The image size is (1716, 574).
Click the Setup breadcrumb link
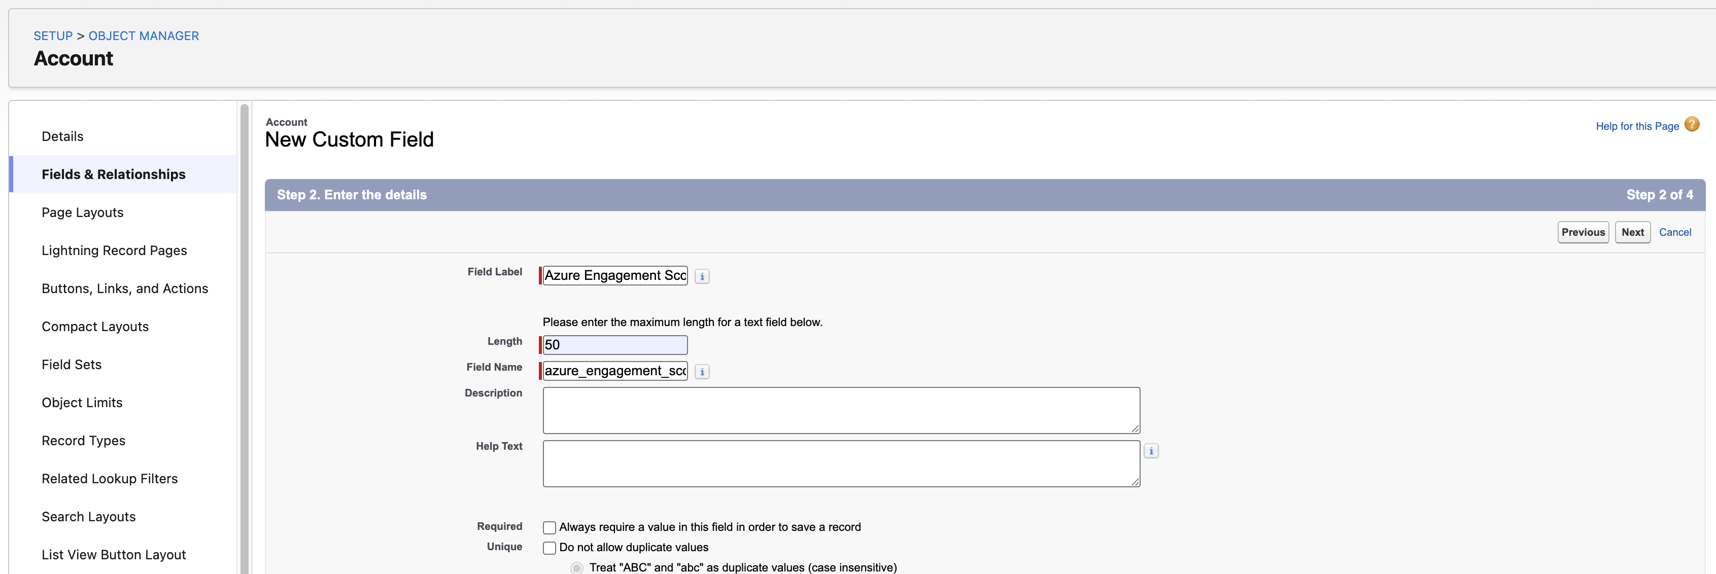[x=53, y=36]
